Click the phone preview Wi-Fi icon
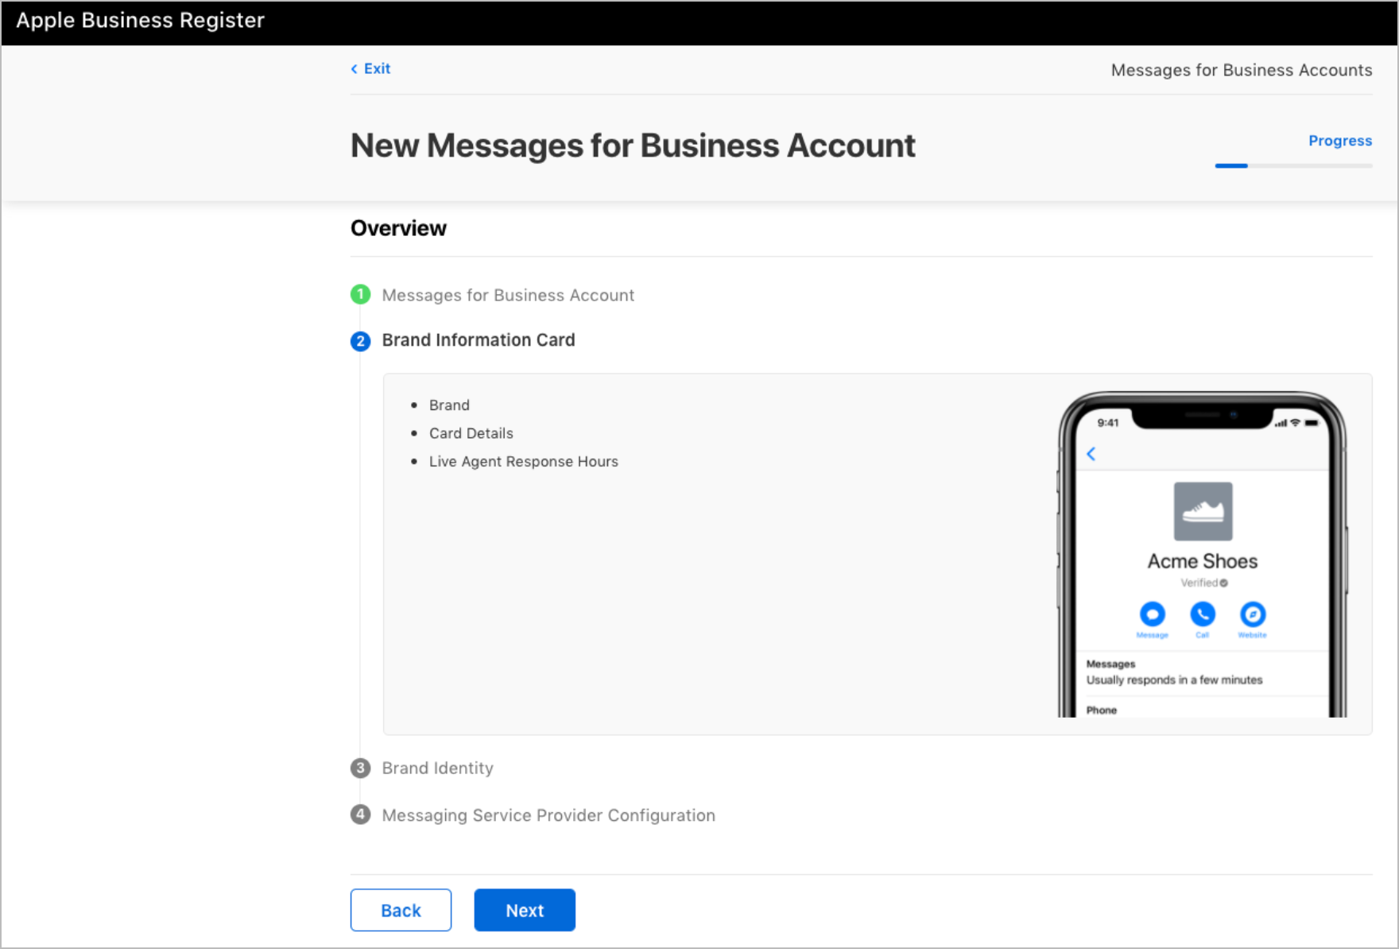This screenshot has height=949, width=1399. (1296, 423)
